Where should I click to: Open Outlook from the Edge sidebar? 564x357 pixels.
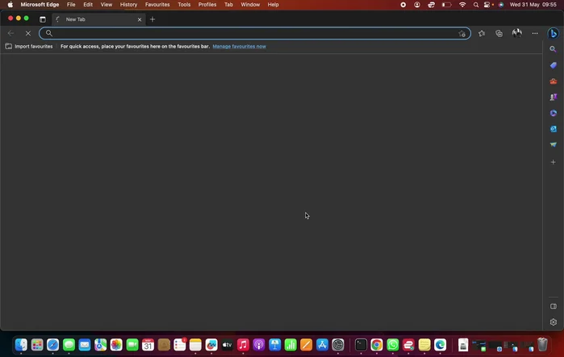pyautogui.click(x=554, y=129)
